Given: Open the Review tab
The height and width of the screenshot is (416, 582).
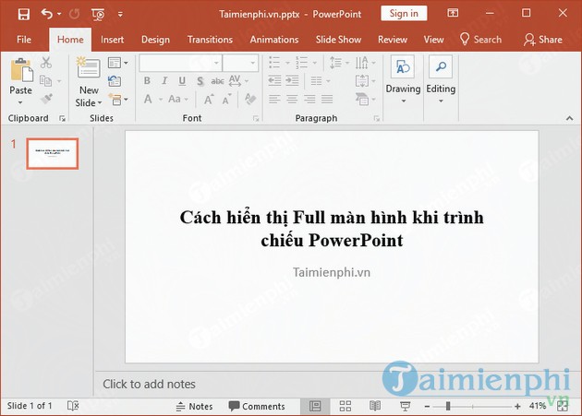Looking at the screenshot, I should pos(393,40).
